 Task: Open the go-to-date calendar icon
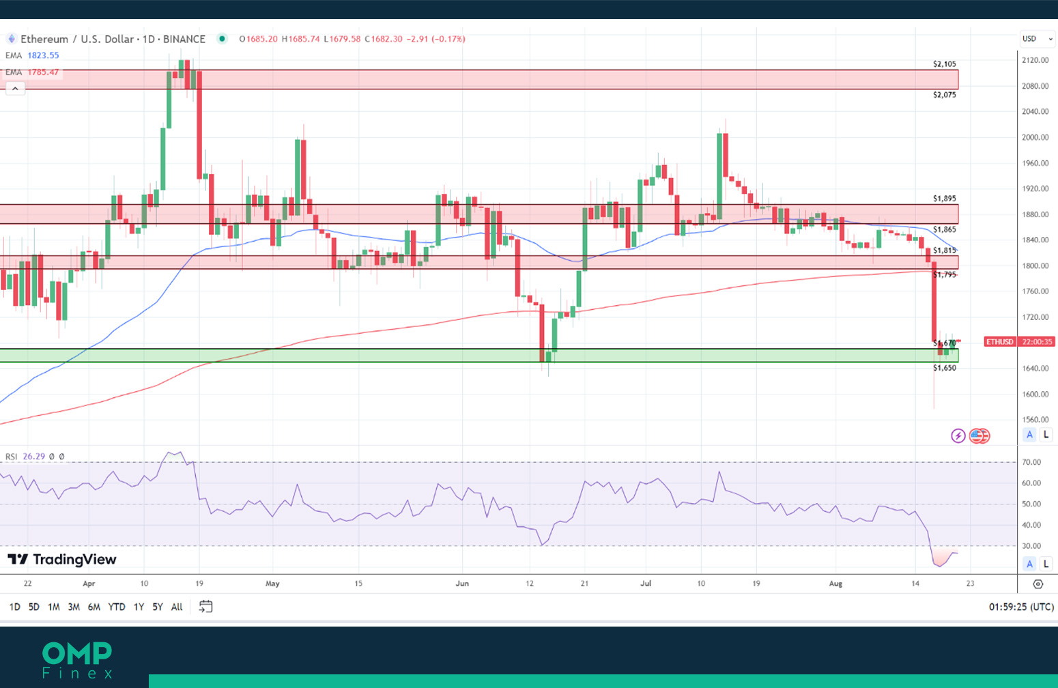(x=205, y=606)
